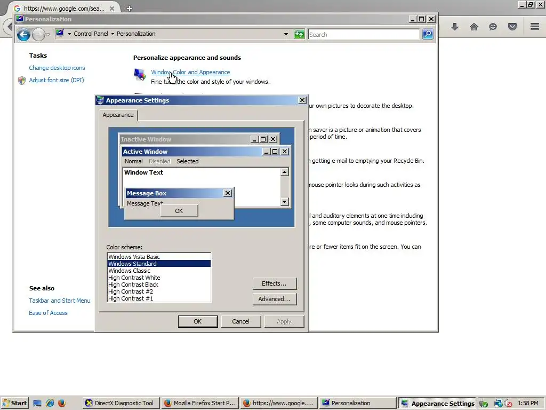The width and height of the screenshot is (546, 410).
Task: Choose High Contrast White color scheme
Action: pos(159,278)
